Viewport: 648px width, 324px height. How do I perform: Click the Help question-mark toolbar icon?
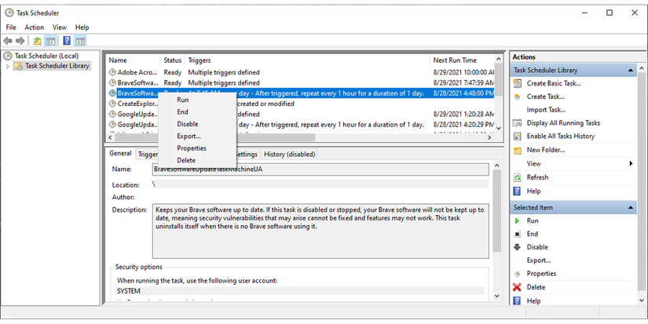point(67,41)
